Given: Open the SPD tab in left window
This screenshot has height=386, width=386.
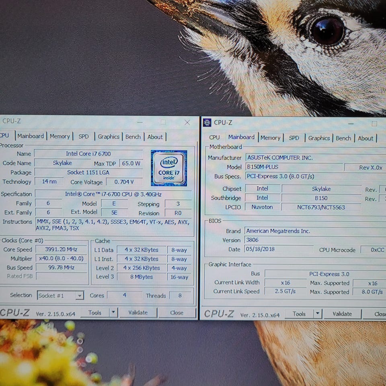Looking at the screenshot, I should 84,137.
